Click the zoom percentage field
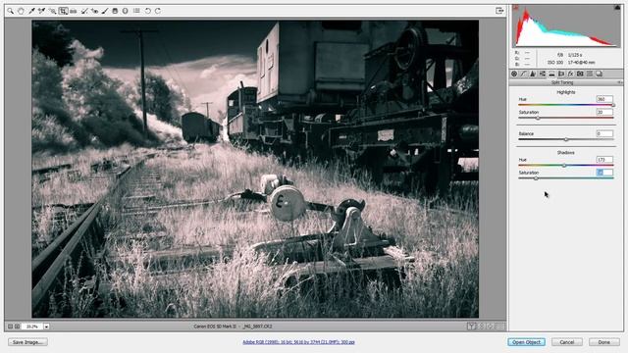The width and height of the screenshot is (628, 353). click(32, 327)
